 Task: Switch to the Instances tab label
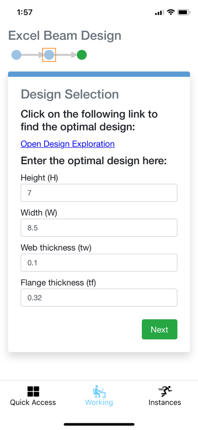165,402
